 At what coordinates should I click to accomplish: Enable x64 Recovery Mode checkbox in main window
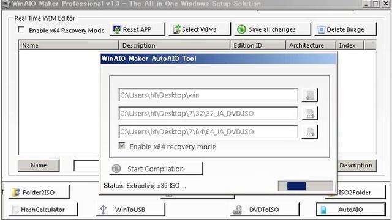click(x=21, y=30)
